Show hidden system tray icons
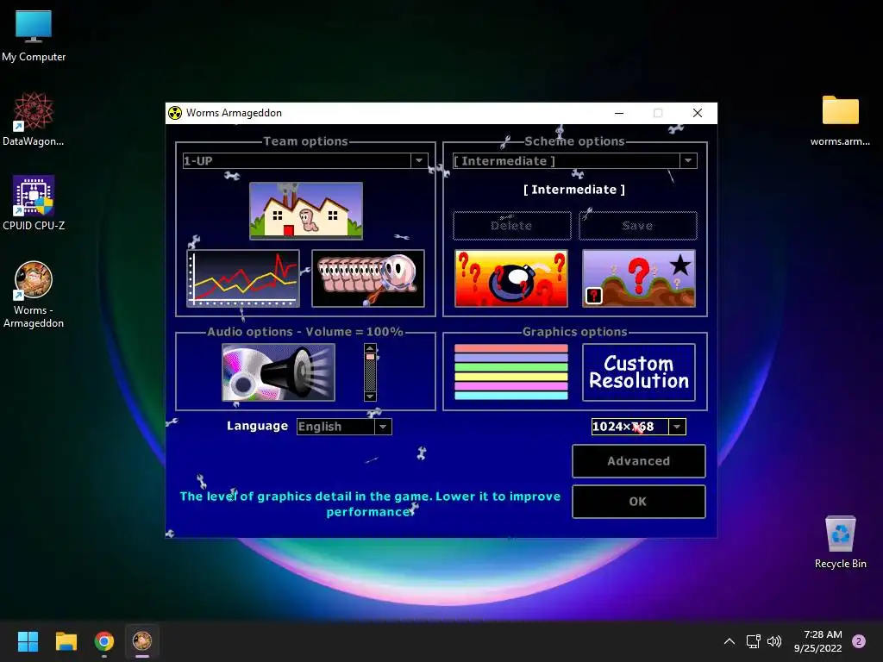Viewport: 883px width, 662px height. (729, 641)
